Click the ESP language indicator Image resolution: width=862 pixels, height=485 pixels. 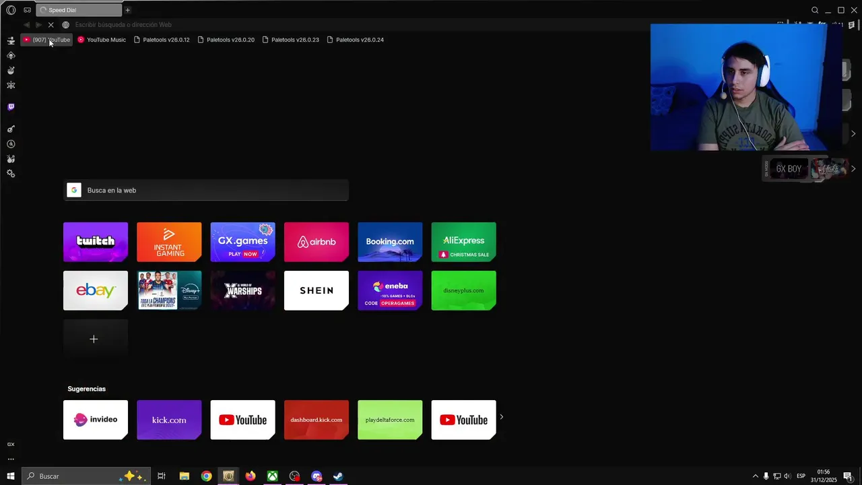click(801, 476)
